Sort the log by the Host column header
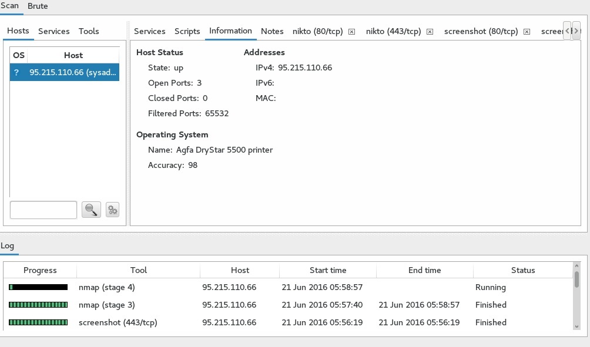This screenshot has height=347, width=590. 240,270
